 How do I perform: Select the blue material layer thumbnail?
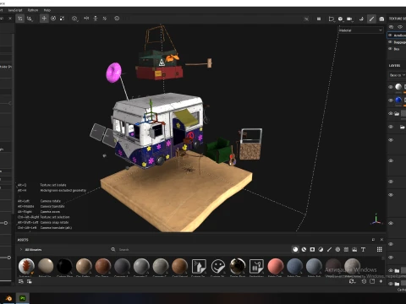[x=398, y=100]
